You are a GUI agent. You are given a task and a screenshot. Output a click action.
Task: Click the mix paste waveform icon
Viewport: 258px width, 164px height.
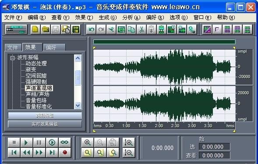point(162,29)
